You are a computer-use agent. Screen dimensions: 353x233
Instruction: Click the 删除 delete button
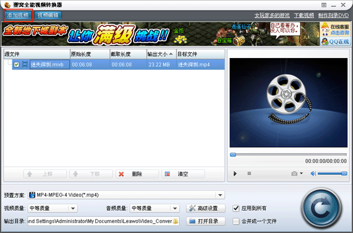(137, 174)
